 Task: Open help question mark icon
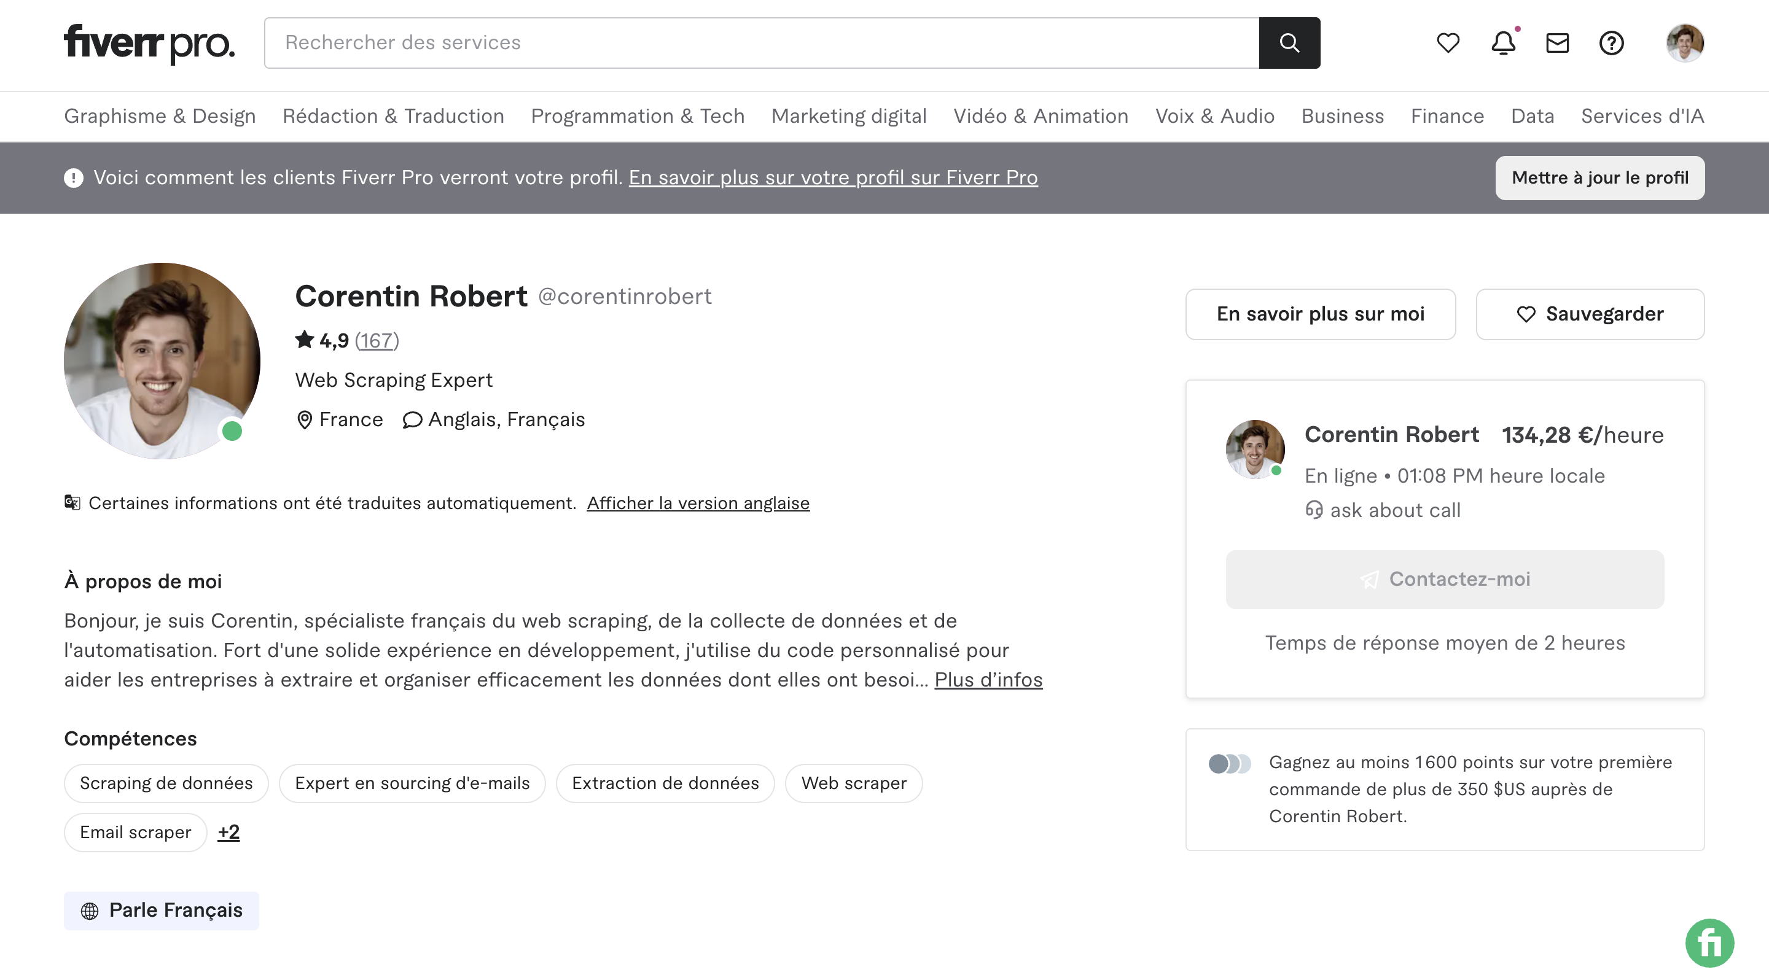[1611, 42]
